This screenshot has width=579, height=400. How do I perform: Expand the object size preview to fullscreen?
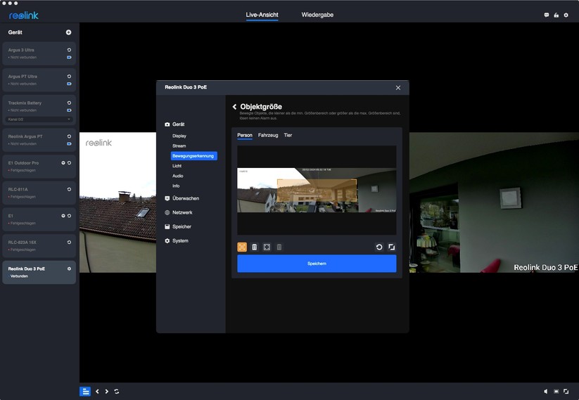click(x=392, y=247)
